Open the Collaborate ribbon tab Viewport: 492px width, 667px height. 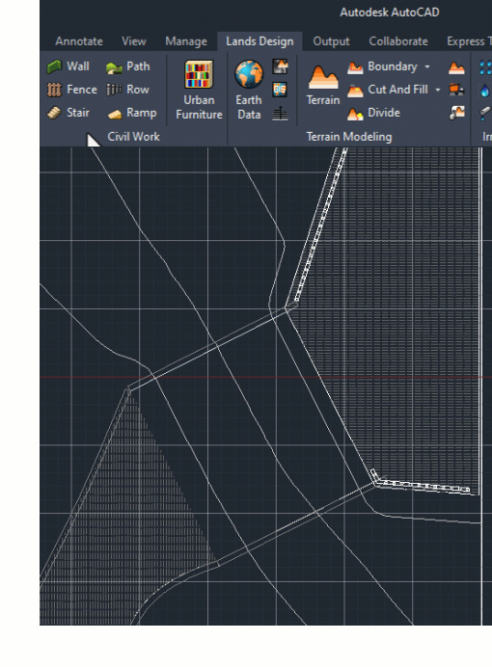point(398,41)
